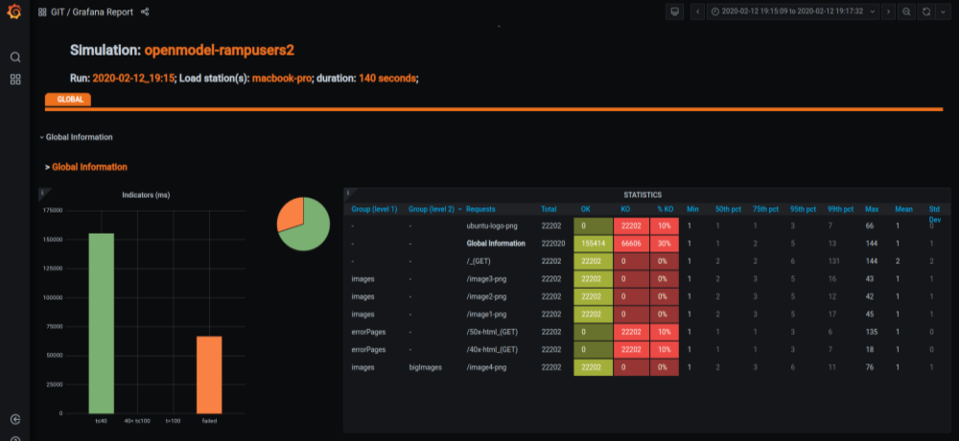Select the GLOBAL tab
The width and height of the screenshot is (959, 441).
pyautogui.click(x=69, y=99)
